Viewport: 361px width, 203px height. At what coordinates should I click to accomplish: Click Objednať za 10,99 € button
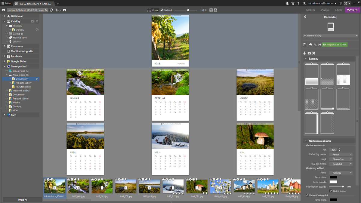(x=335, y=45)
